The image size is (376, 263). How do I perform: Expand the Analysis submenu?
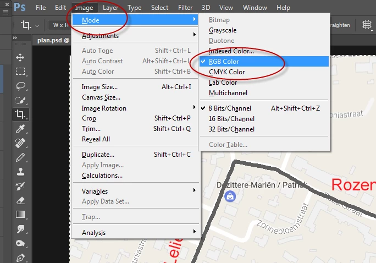(136, 233)
